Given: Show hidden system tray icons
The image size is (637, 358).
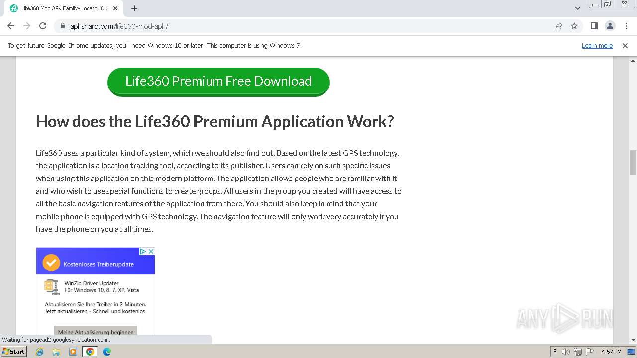Looking at the screenshot, I should pos(555,351).
